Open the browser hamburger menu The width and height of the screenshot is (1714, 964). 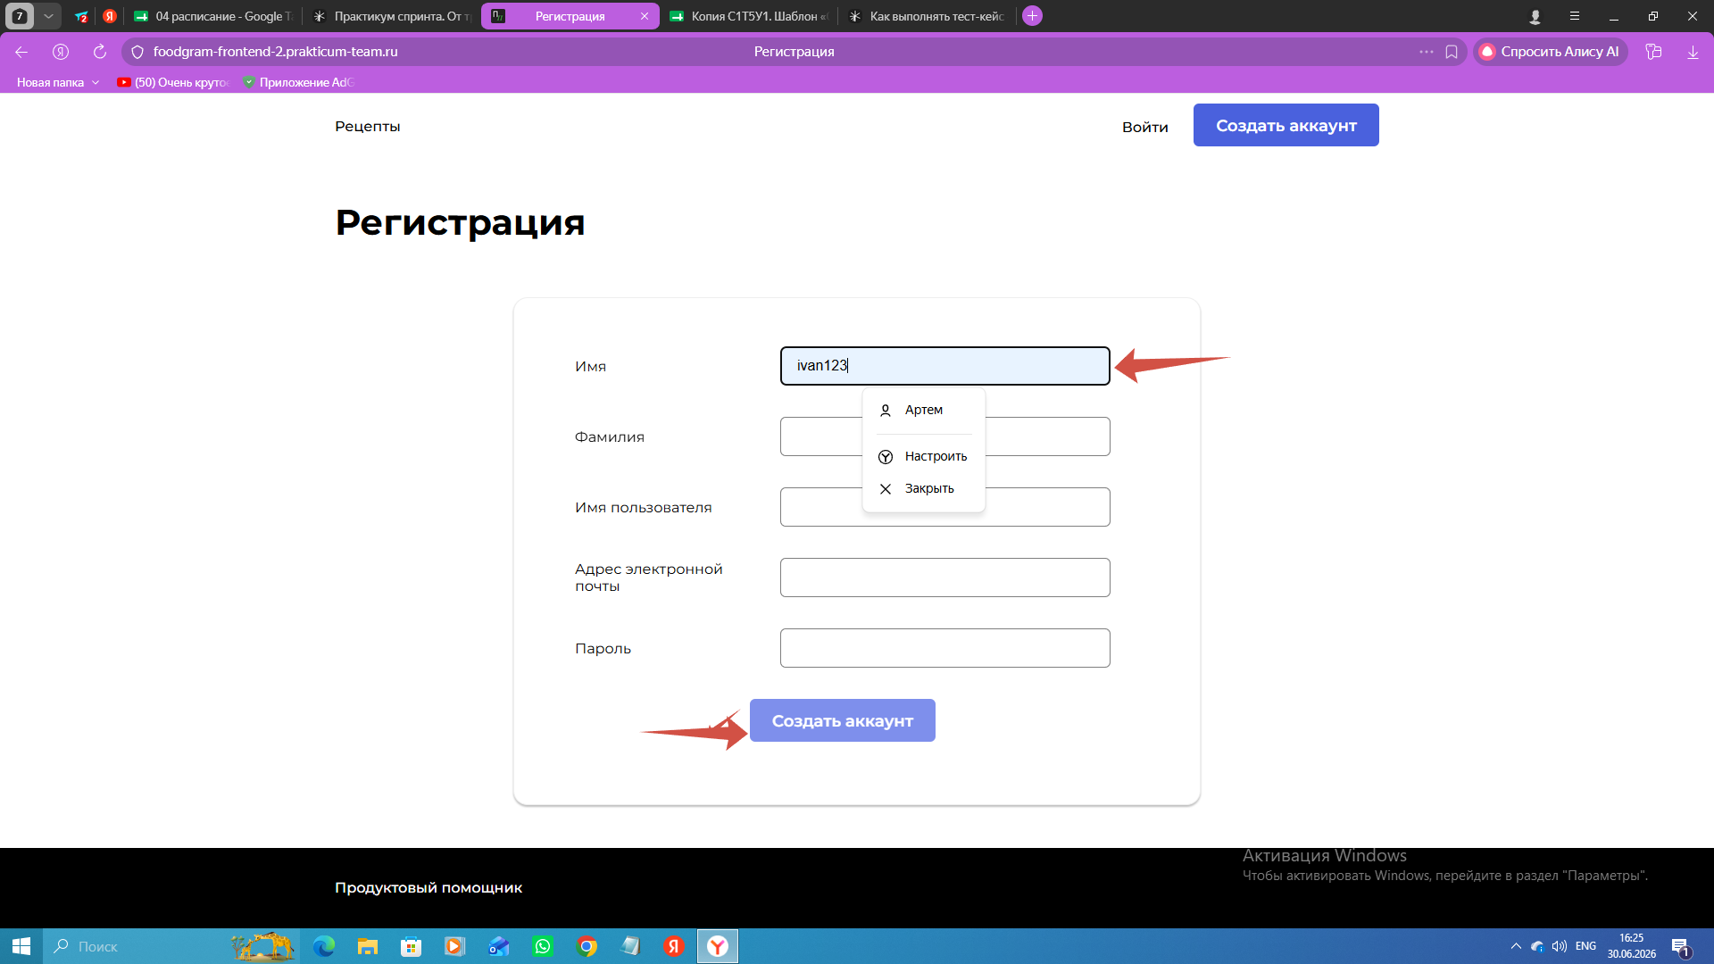click(1575, 16)
